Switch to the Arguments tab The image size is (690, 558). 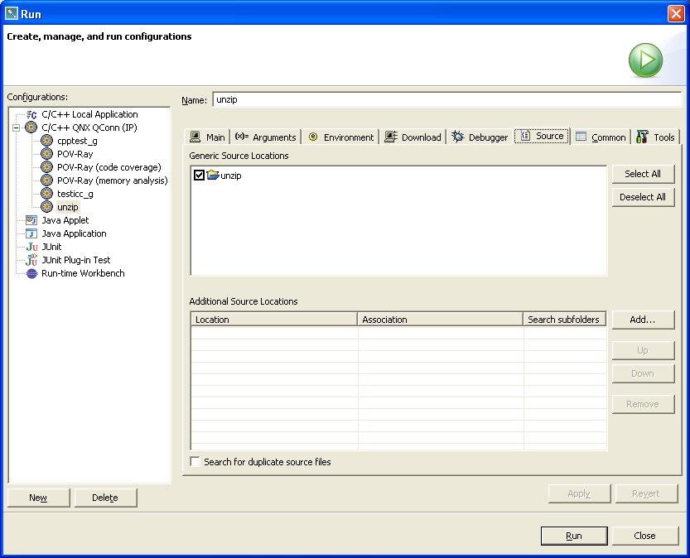coord(265,137)
